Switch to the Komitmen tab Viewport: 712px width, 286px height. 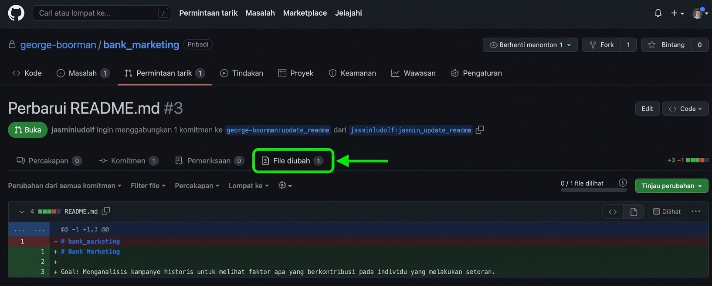[x=129, y=161]
